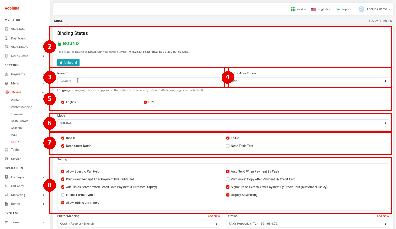Toggle Display Advertising checkbox
The height and width of the screenshot is (229, 396).
click(x=228, y=195)
